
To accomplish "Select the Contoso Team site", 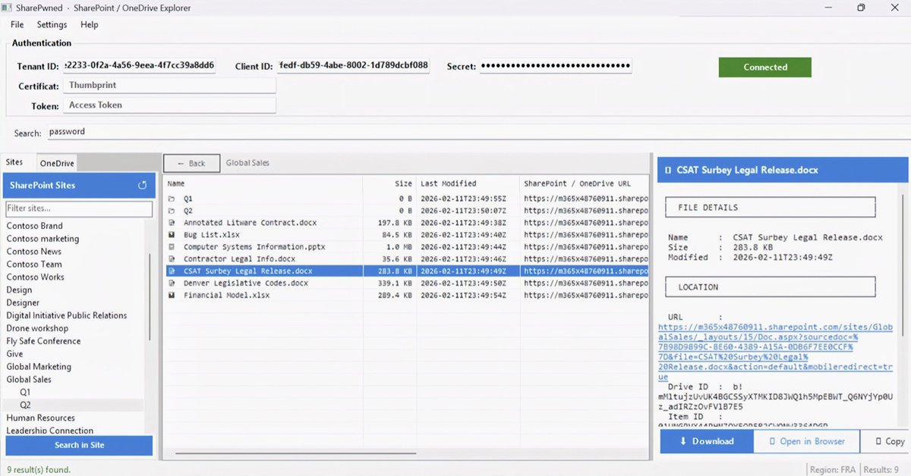I will (x=34, y=265).
